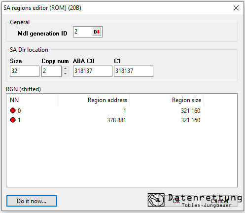Viewport: 245px width, 213px height.
Task: Click into the Size field showing 32
Action: (25, 71)
